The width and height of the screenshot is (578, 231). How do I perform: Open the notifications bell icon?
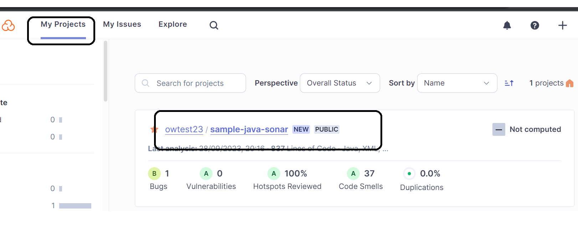point(507,25)
